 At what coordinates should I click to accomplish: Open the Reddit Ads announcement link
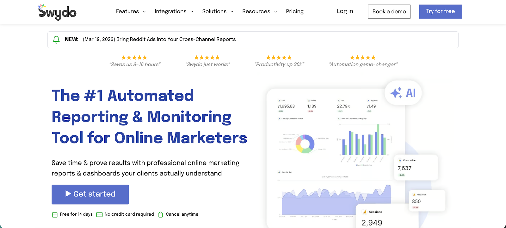(x=159, y=39)
